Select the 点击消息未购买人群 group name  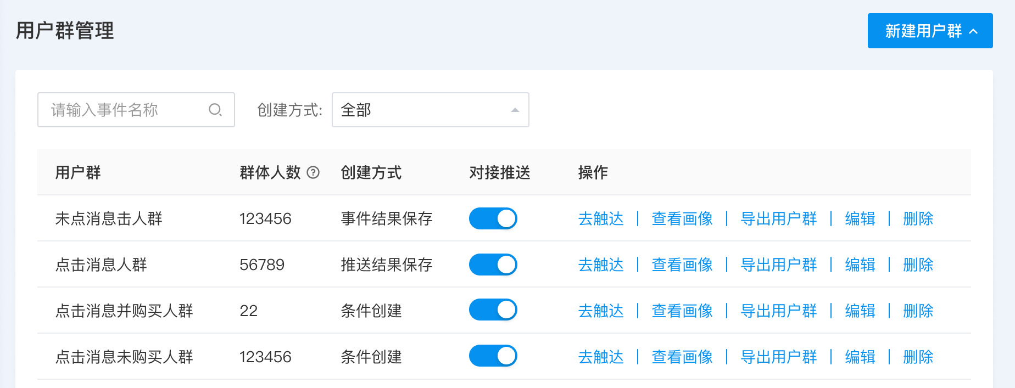click(x=124, y=357)
